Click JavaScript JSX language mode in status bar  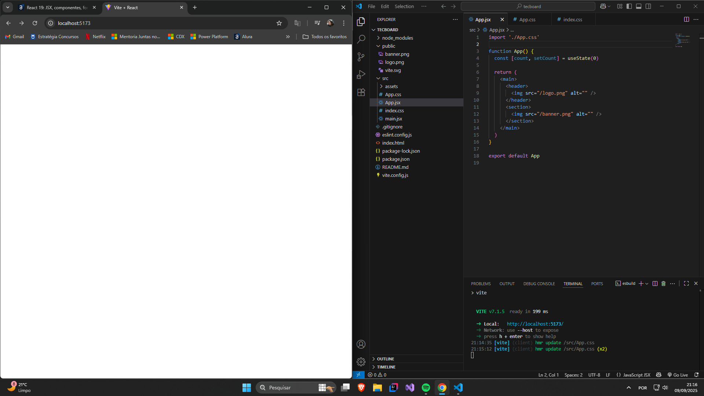pos(633,375)
